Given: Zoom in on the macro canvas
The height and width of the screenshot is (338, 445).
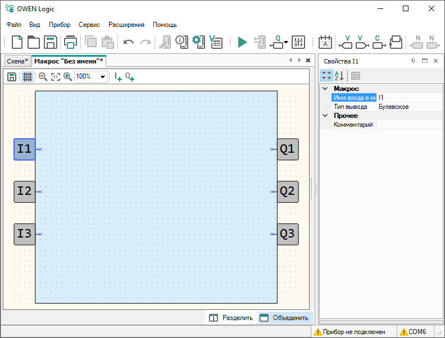Looking at the screenshot, I should point(67,77).
